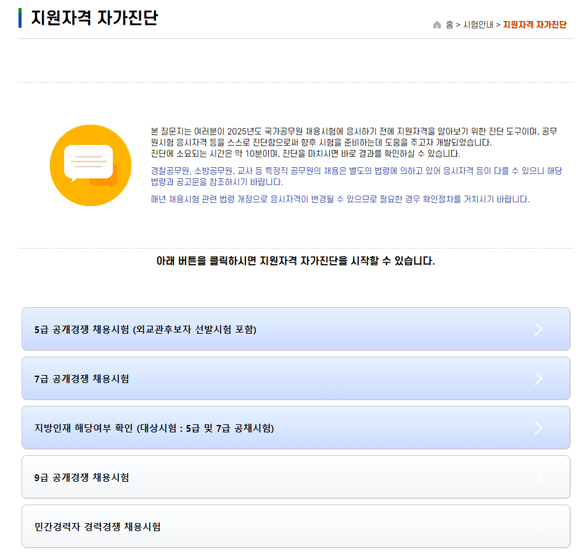Open 지방인재 해당여부 확인 button

click(296, 427)
